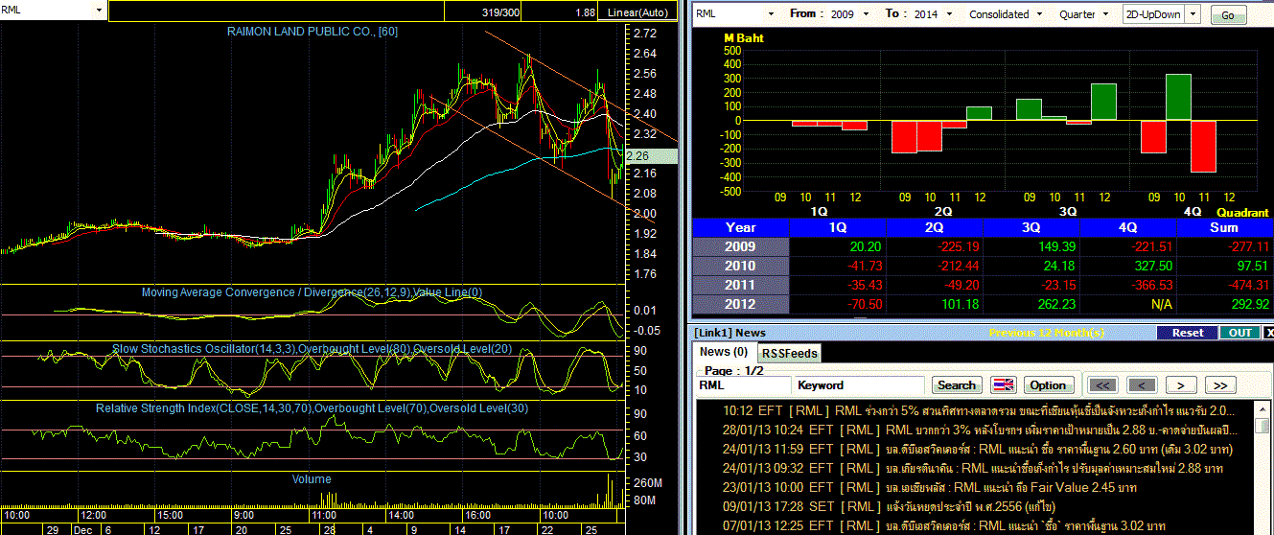Go to previous news page with < button

tap(1141, 385)
